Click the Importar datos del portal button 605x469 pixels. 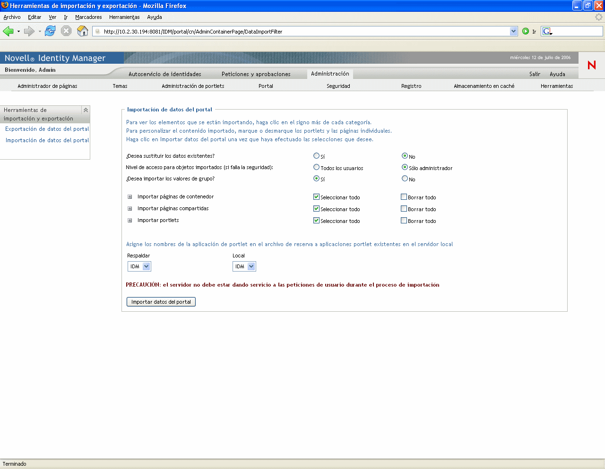point(161,302)
